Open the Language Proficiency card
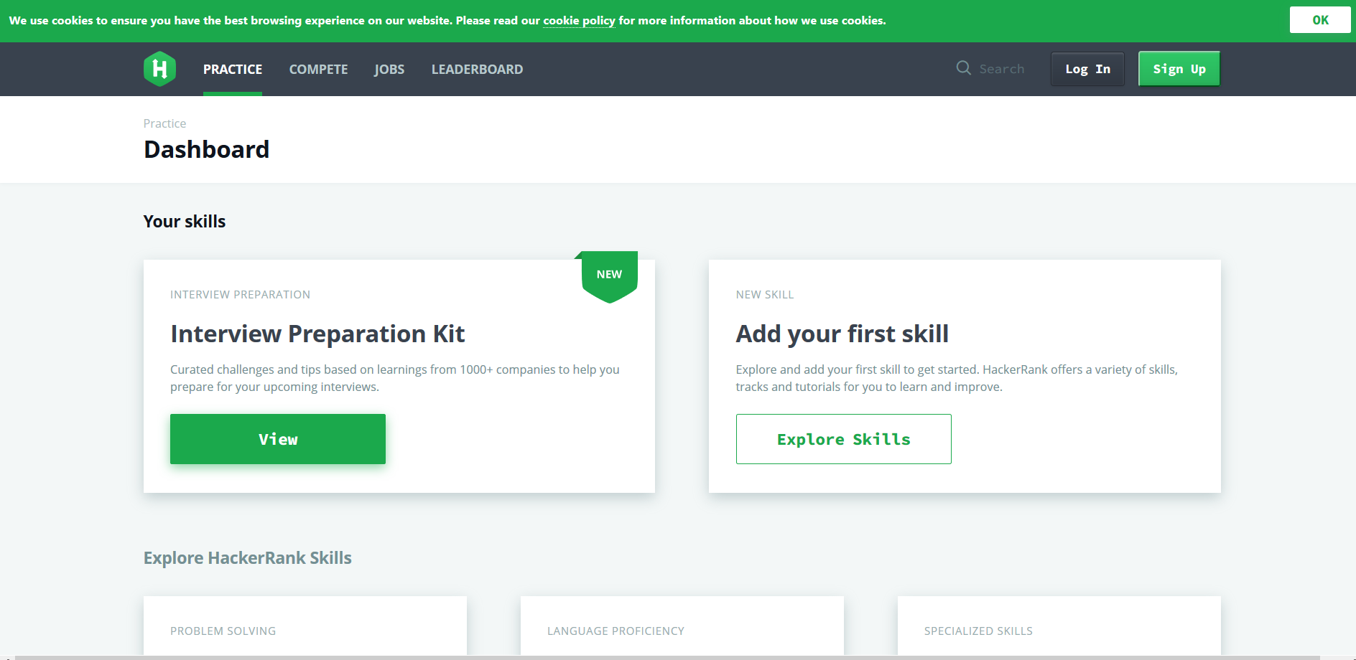The width and height of the screenshot is (1356, 660). point(682,626)
